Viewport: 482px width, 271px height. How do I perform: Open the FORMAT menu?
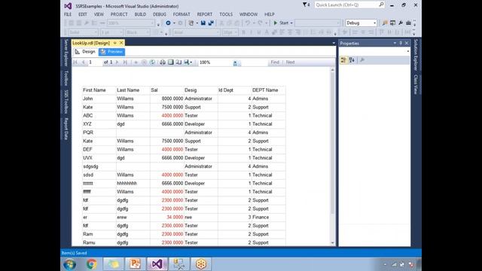(182, 14)
